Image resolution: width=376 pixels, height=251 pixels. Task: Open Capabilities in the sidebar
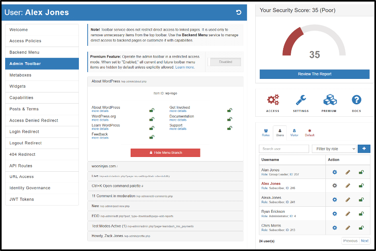(x=42, y=98)
